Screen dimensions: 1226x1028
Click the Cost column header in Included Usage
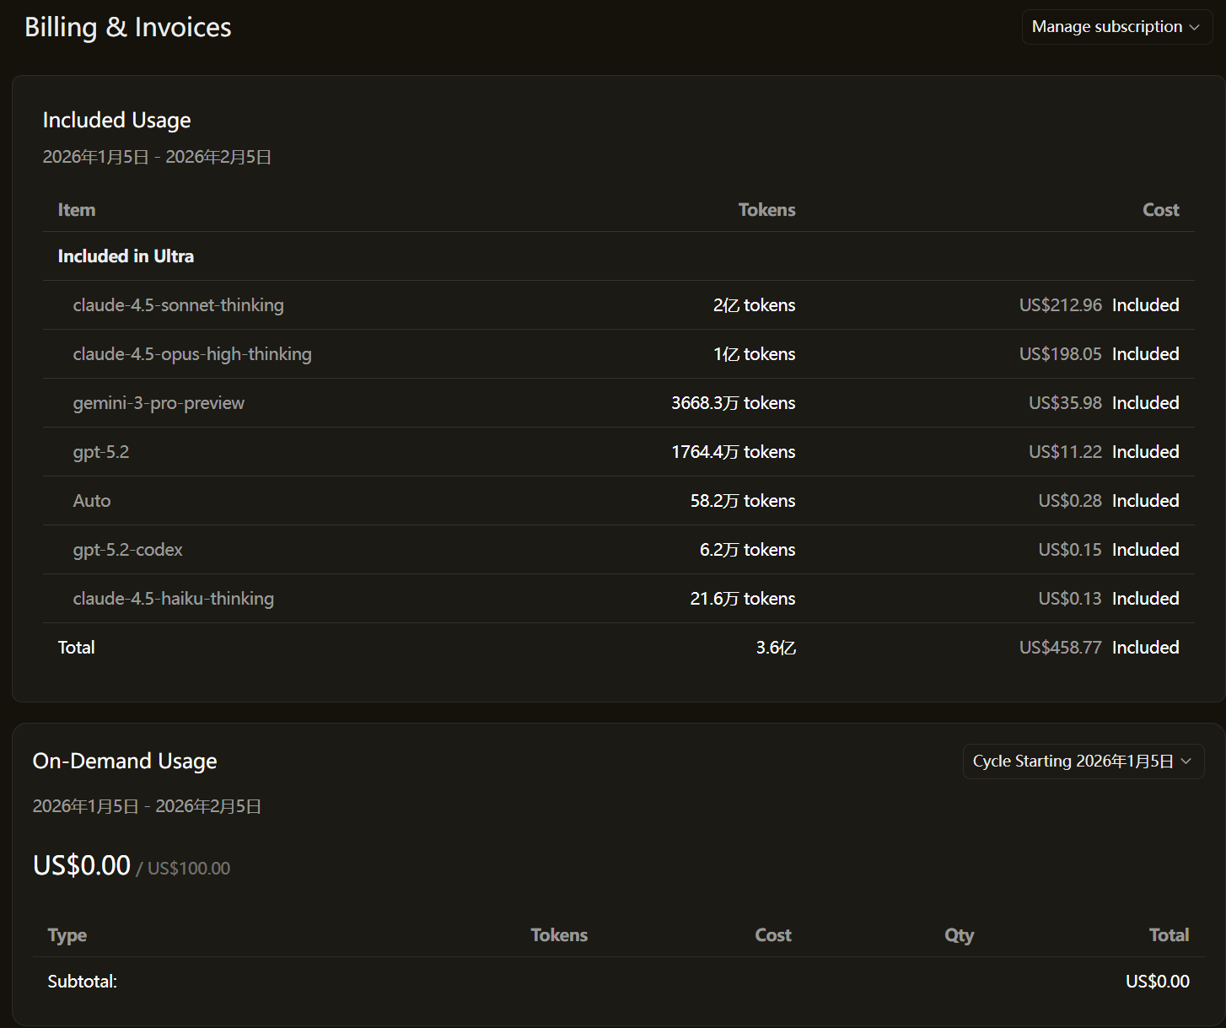(1160, 210)
